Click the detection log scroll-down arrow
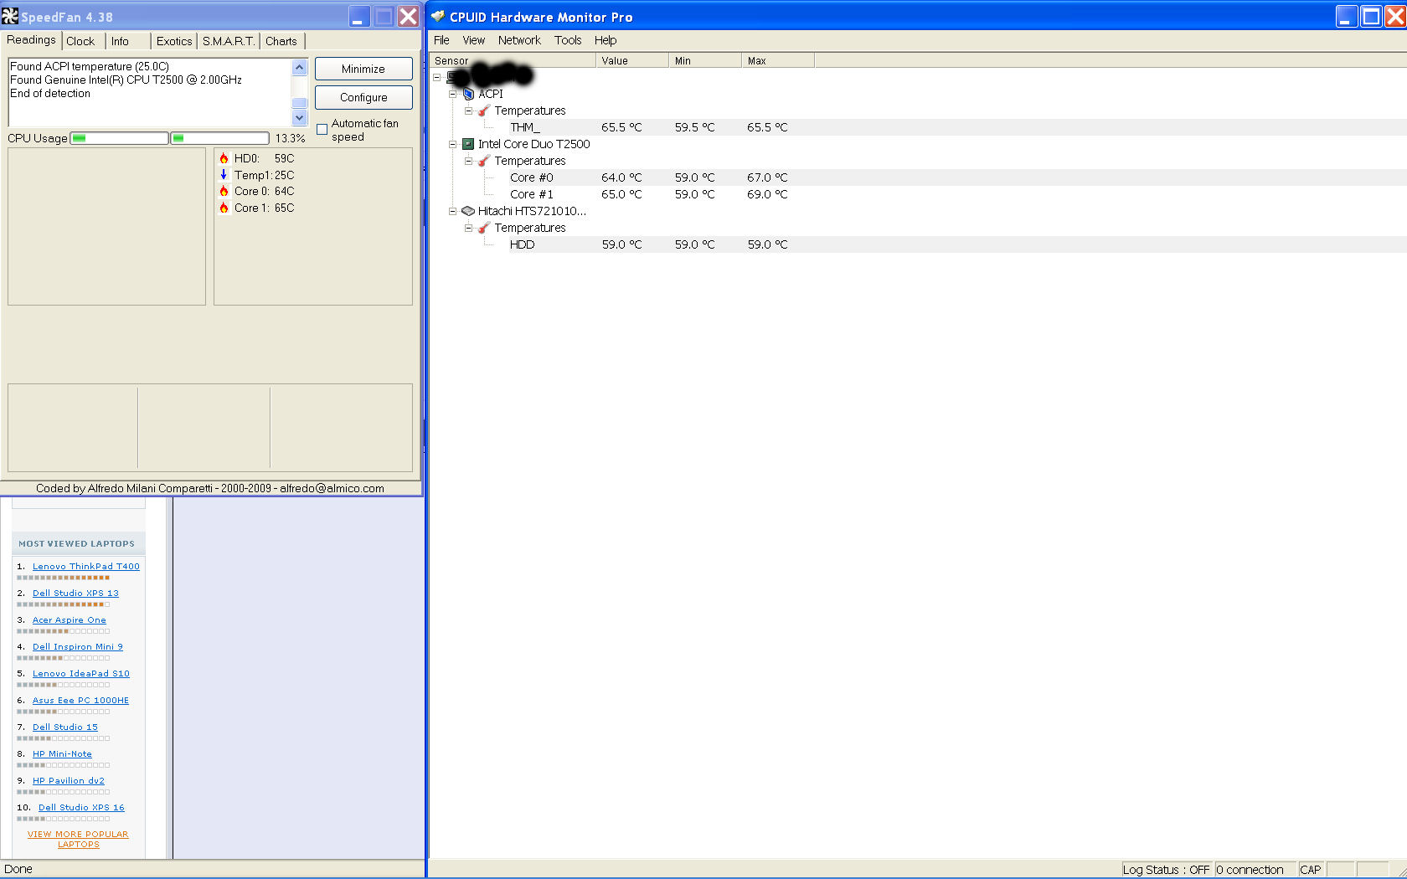The width and height of the screenshot is (1407, 879). click(x=300, y=118)
